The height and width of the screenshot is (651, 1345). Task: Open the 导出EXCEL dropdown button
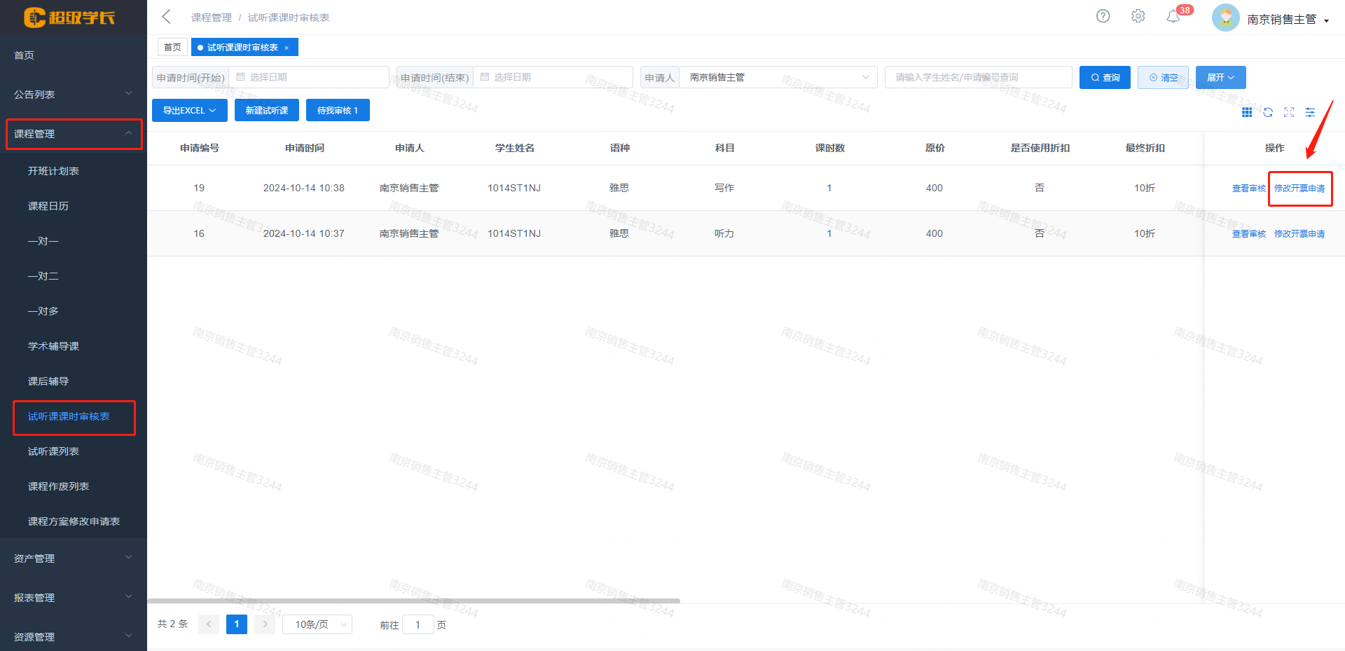pyautogui.click(x=189, y=110)
